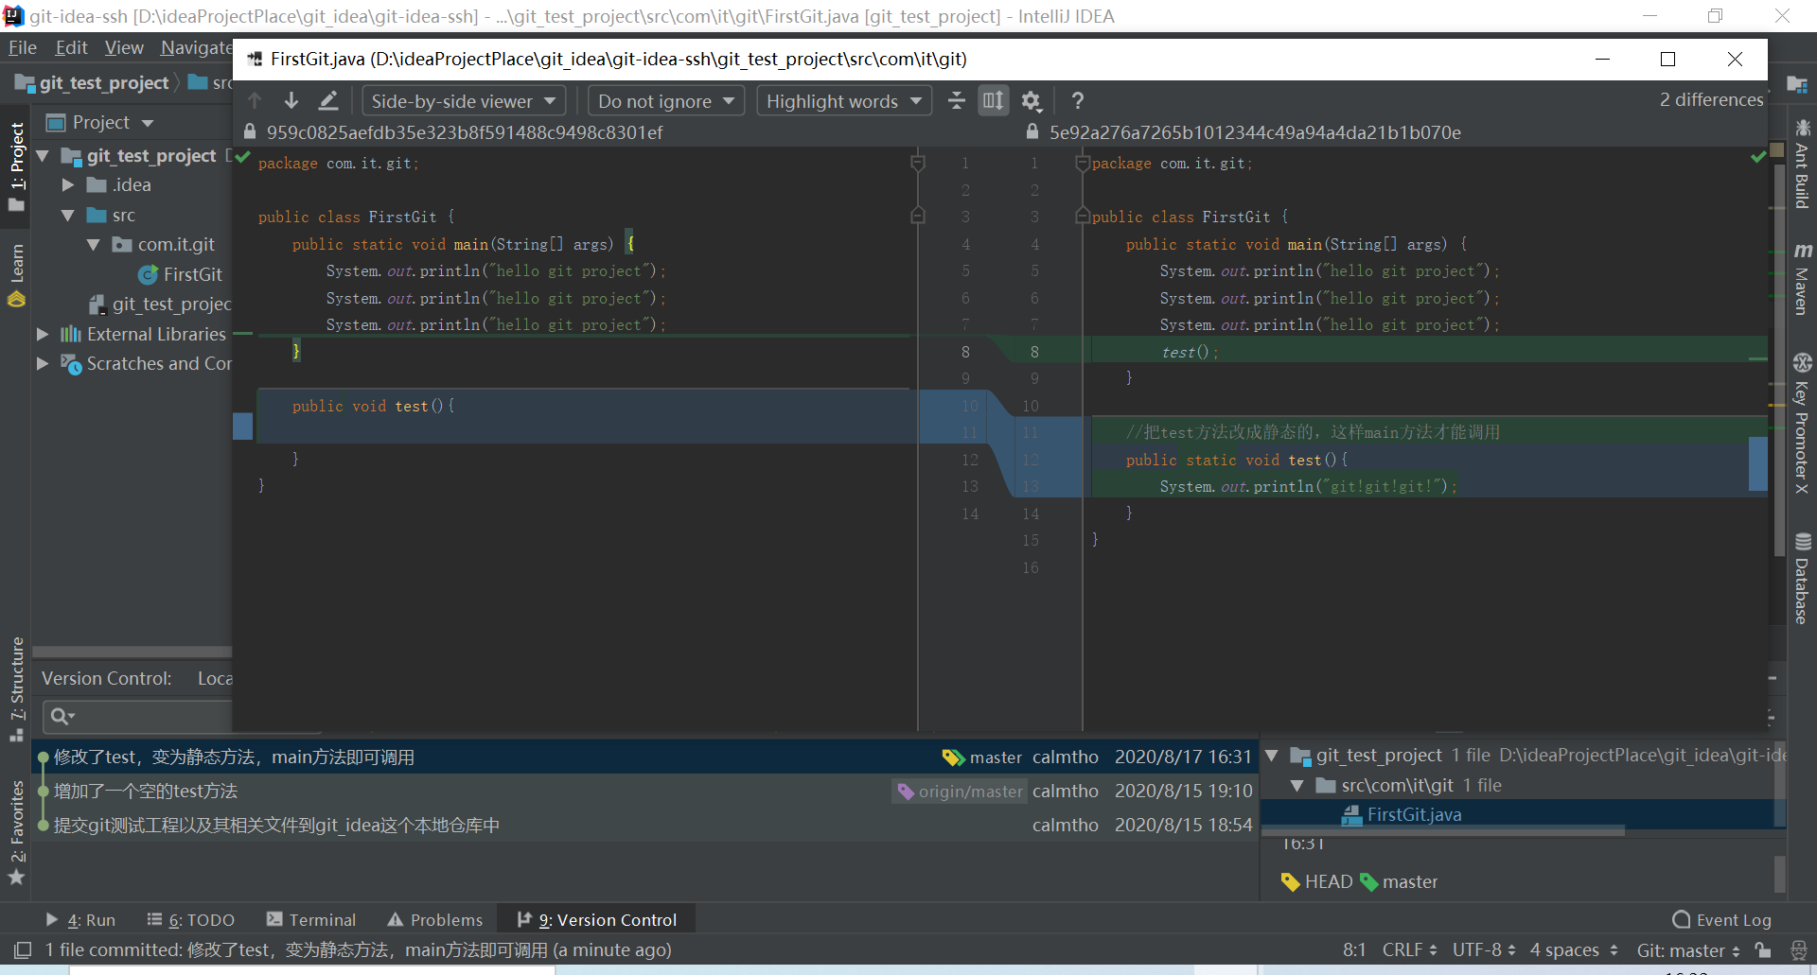Viewport: 1817px width, 975px height.
Task: Click lock icon beside right revision hash
Action: pos(1032,131)
